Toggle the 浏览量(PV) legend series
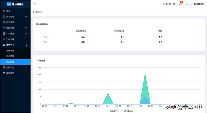Screen dimensions: 207x113 112,111
